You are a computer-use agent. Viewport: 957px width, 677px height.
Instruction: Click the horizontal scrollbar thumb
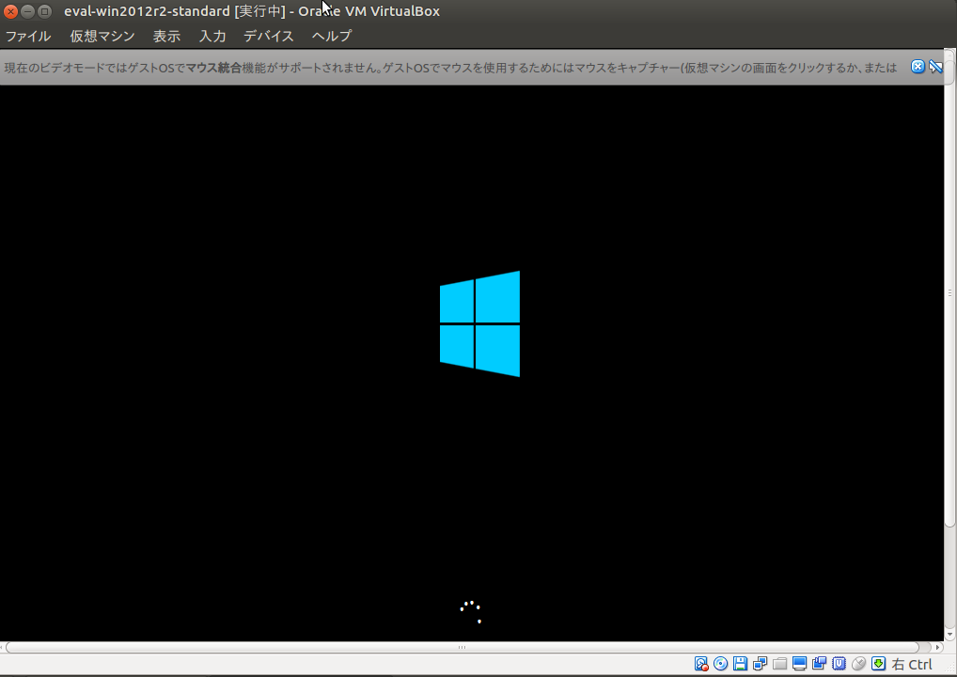462,647
